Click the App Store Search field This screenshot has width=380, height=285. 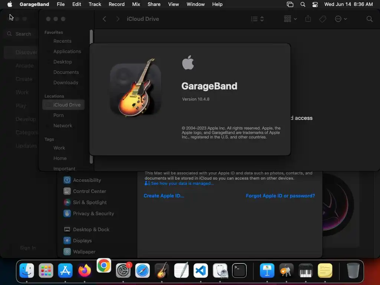coord(21,34)
